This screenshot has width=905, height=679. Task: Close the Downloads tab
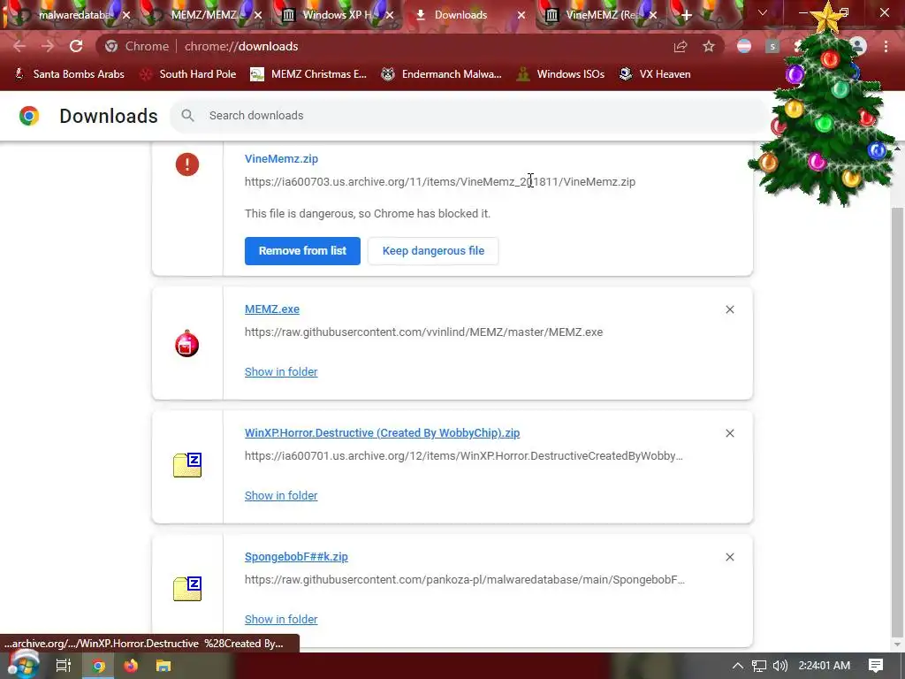pos(521,15)
